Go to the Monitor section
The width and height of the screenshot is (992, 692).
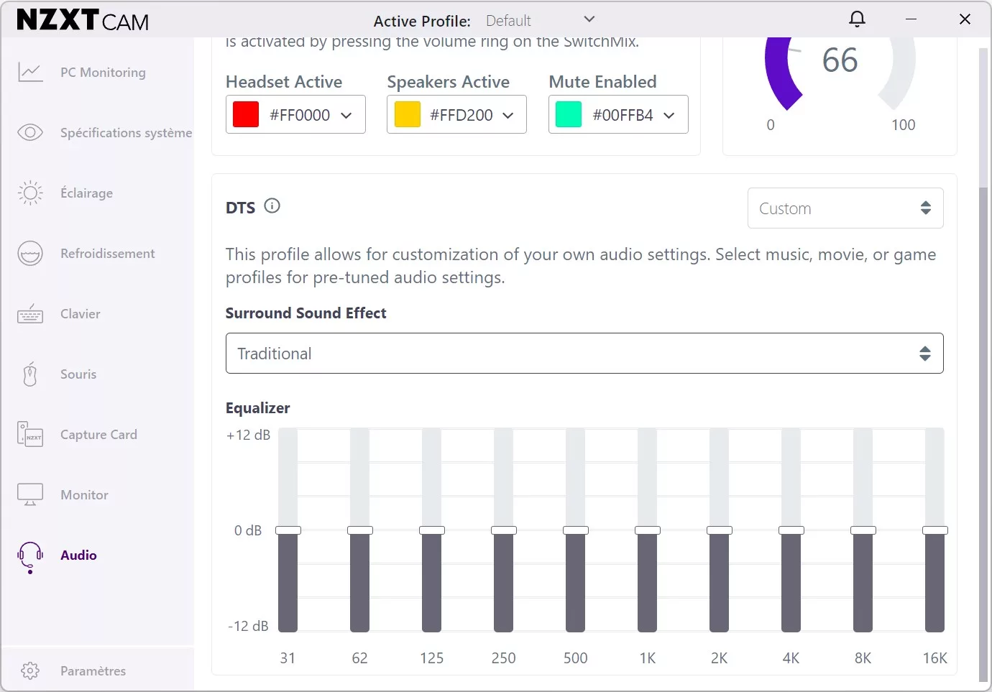tap(84, 495)
